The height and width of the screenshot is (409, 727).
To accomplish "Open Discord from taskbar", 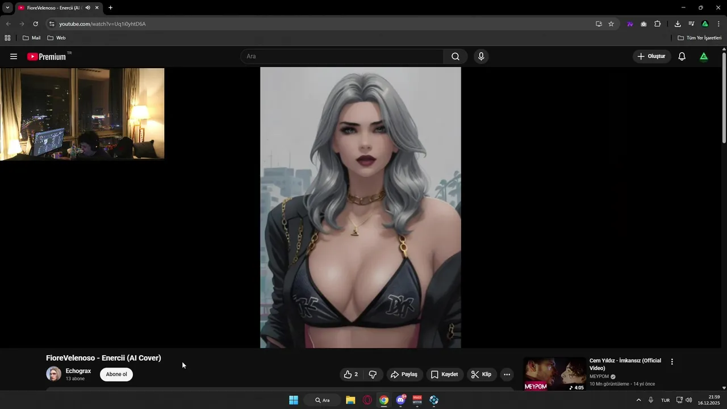I will point(401,400).
